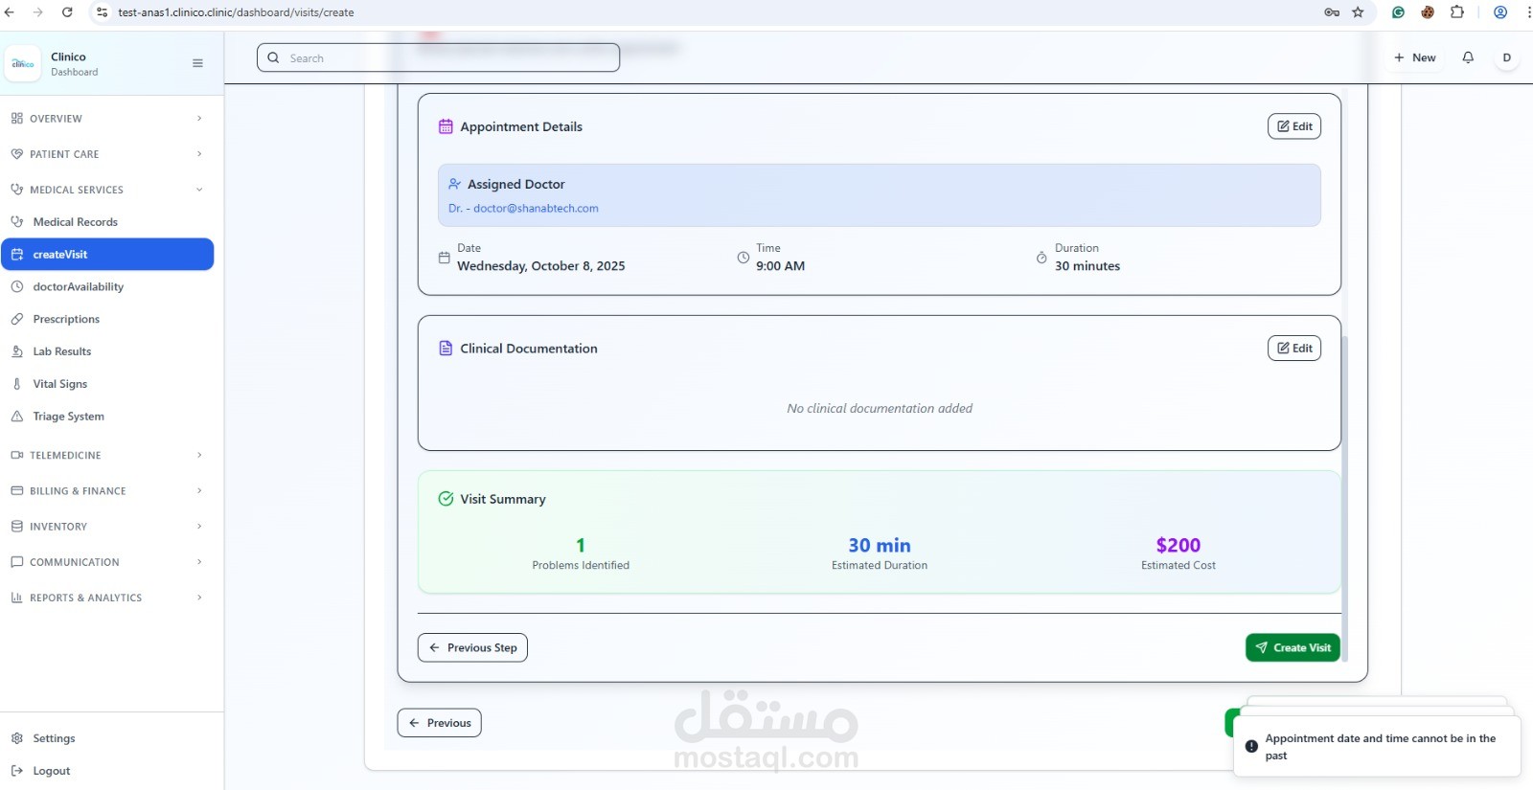Image resolution: width=1533 pixels, height=790 pixels.
Task: Click 'No clinical documentation added' text
Action: tap(880, 408)
